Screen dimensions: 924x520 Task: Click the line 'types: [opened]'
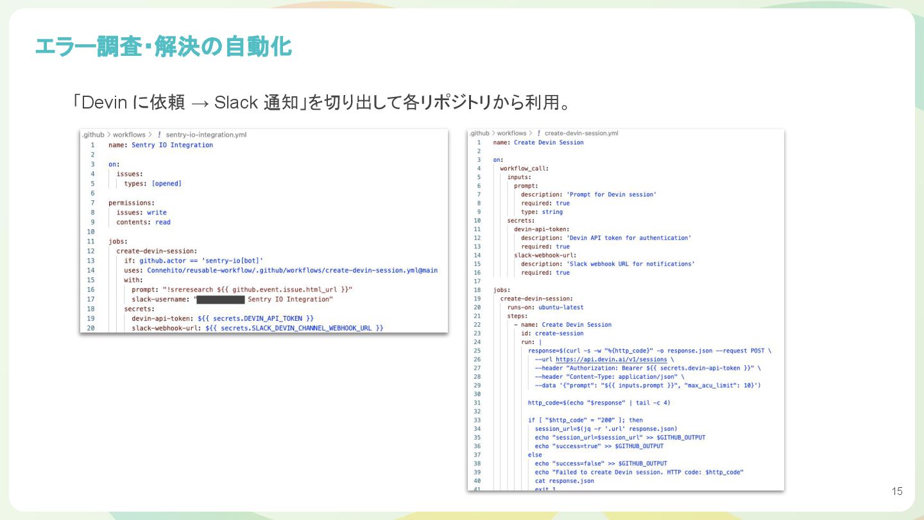(x=153, y=184)
